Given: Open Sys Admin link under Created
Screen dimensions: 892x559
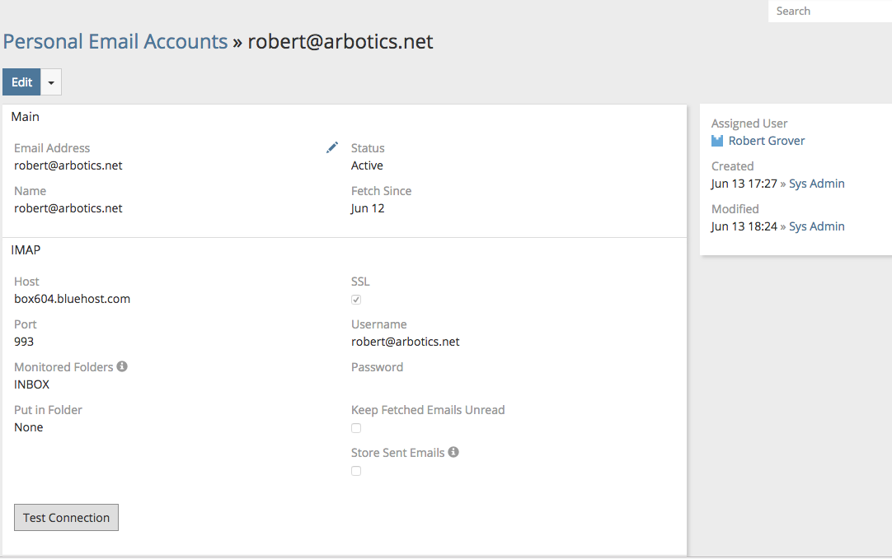Looking at the screenshot, I should tap(816, 184).
